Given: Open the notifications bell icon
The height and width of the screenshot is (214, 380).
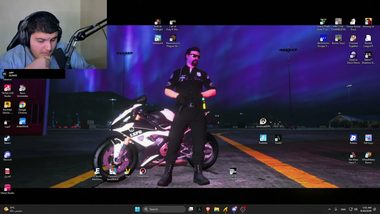Looking at the screenshot, I should [375, 209].
